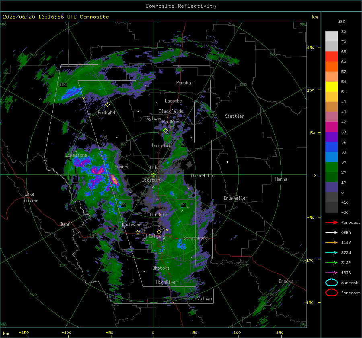362x338 pixels.
Task: Click the km unit label at top right
Action: pos(315,17)
